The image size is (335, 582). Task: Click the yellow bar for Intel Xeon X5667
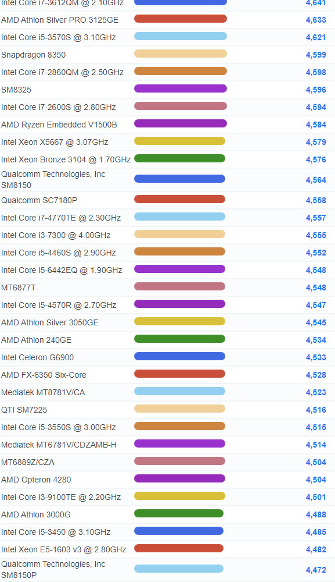(x=179, y=141)
